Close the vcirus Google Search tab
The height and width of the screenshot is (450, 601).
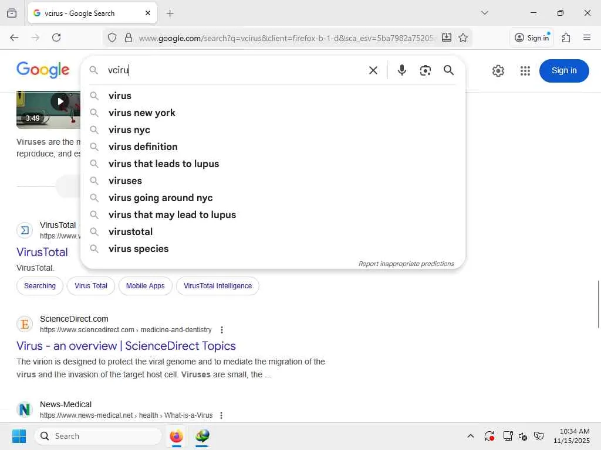click(x=148, y=13)
